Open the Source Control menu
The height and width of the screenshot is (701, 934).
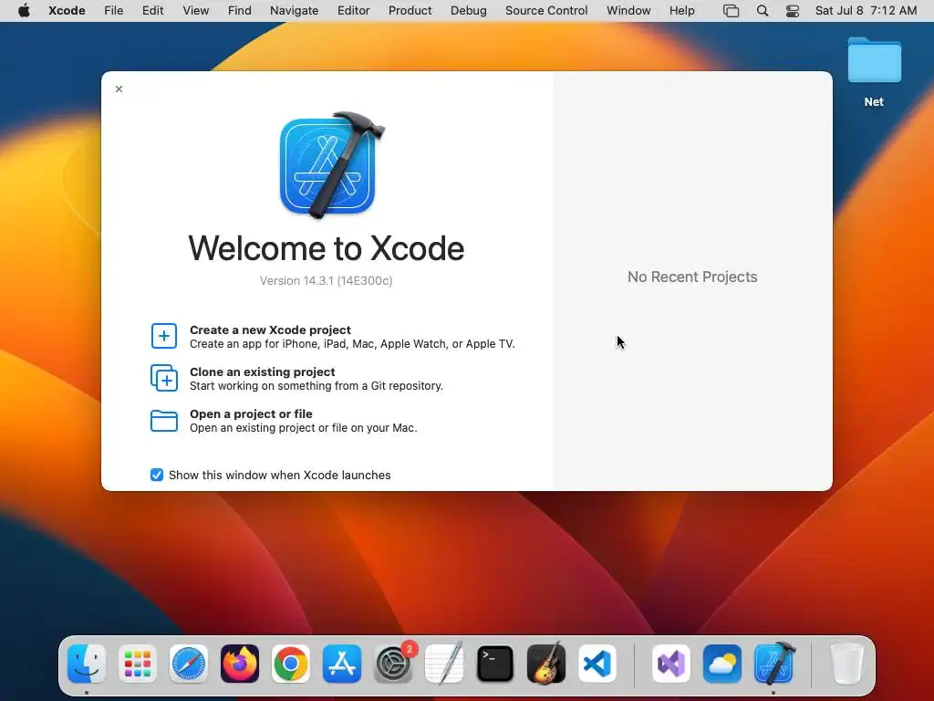pos(546,11)
